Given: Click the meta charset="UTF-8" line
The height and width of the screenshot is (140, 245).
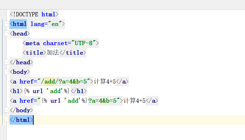Looking at the screenshot, I should 61,43.
